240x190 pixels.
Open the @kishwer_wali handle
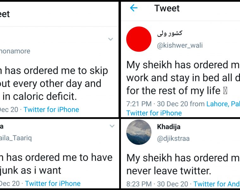coord(180,45)
